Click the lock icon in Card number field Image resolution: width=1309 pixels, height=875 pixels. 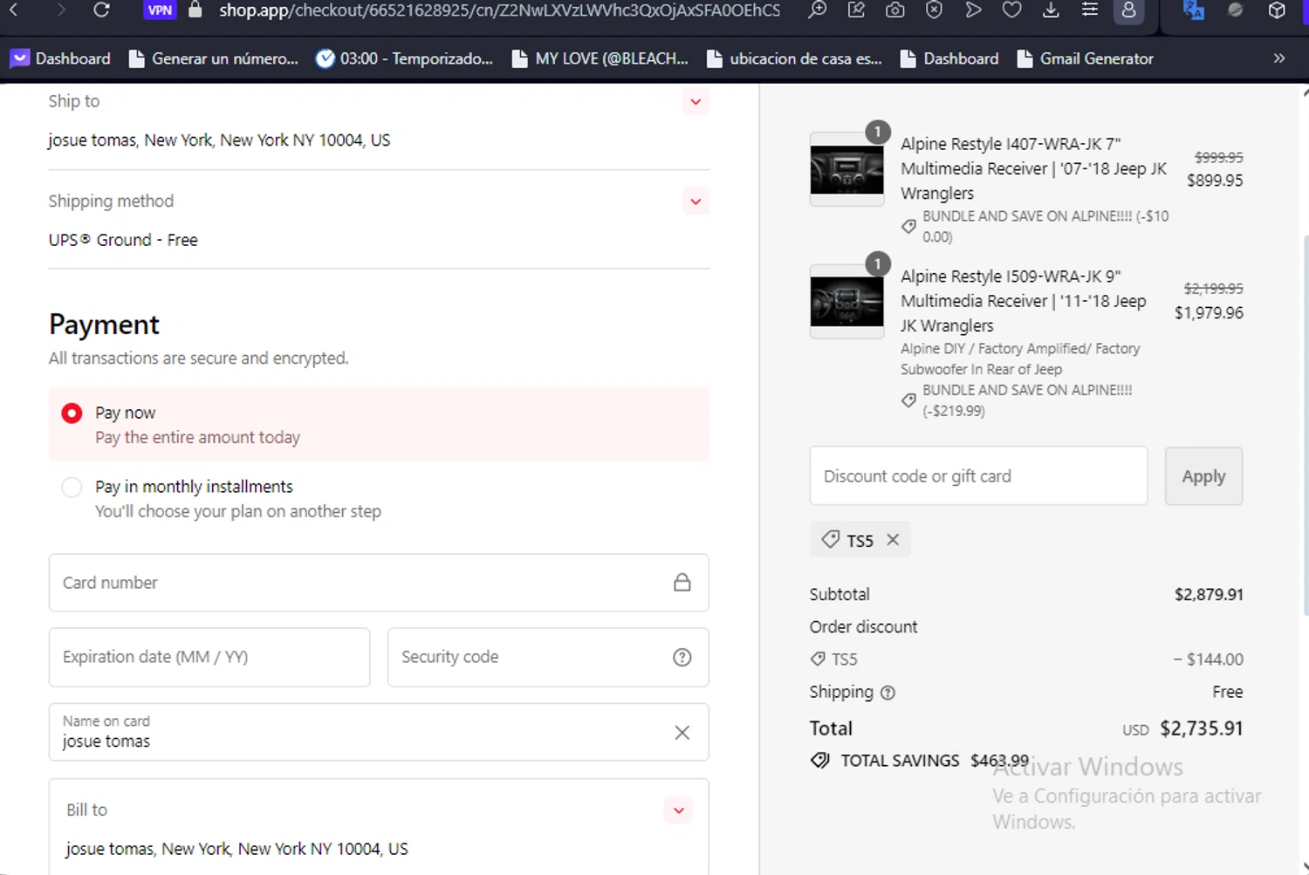click(682, 582)
